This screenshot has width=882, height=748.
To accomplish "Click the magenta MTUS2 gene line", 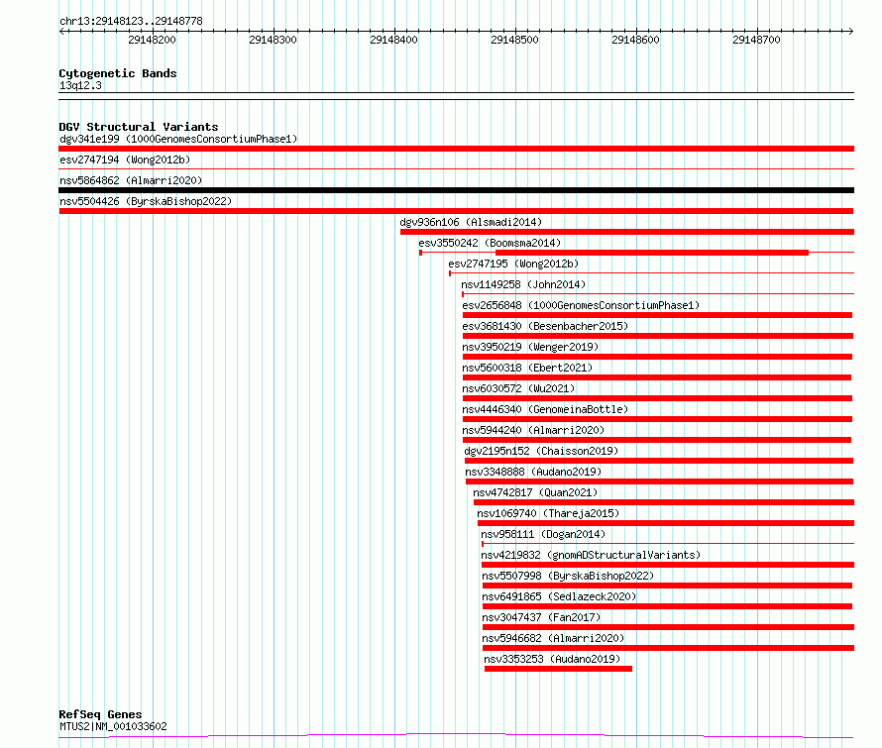I will click(x=456, y=735).
